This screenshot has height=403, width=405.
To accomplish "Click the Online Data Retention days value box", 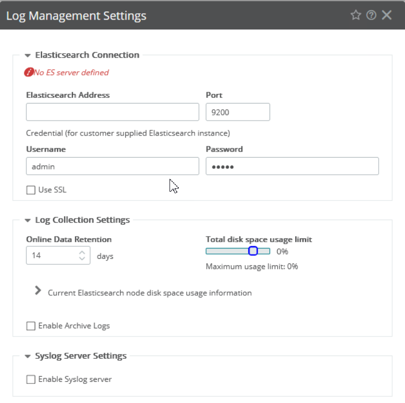I will (52, 255).
